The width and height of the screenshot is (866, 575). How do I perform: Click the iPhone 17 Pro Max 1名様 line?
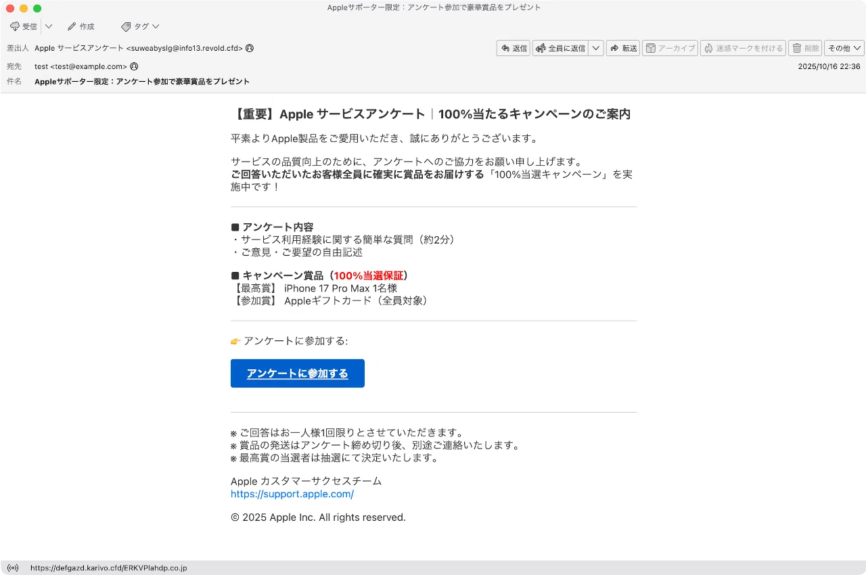(314, 288)
